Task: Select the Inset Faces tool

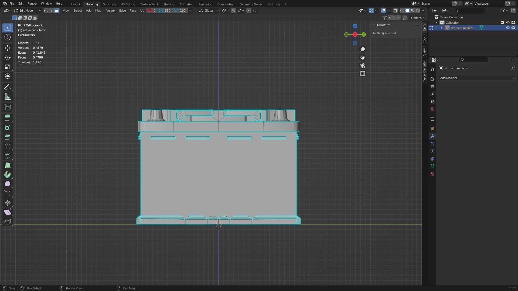Action: click(8, 127)
